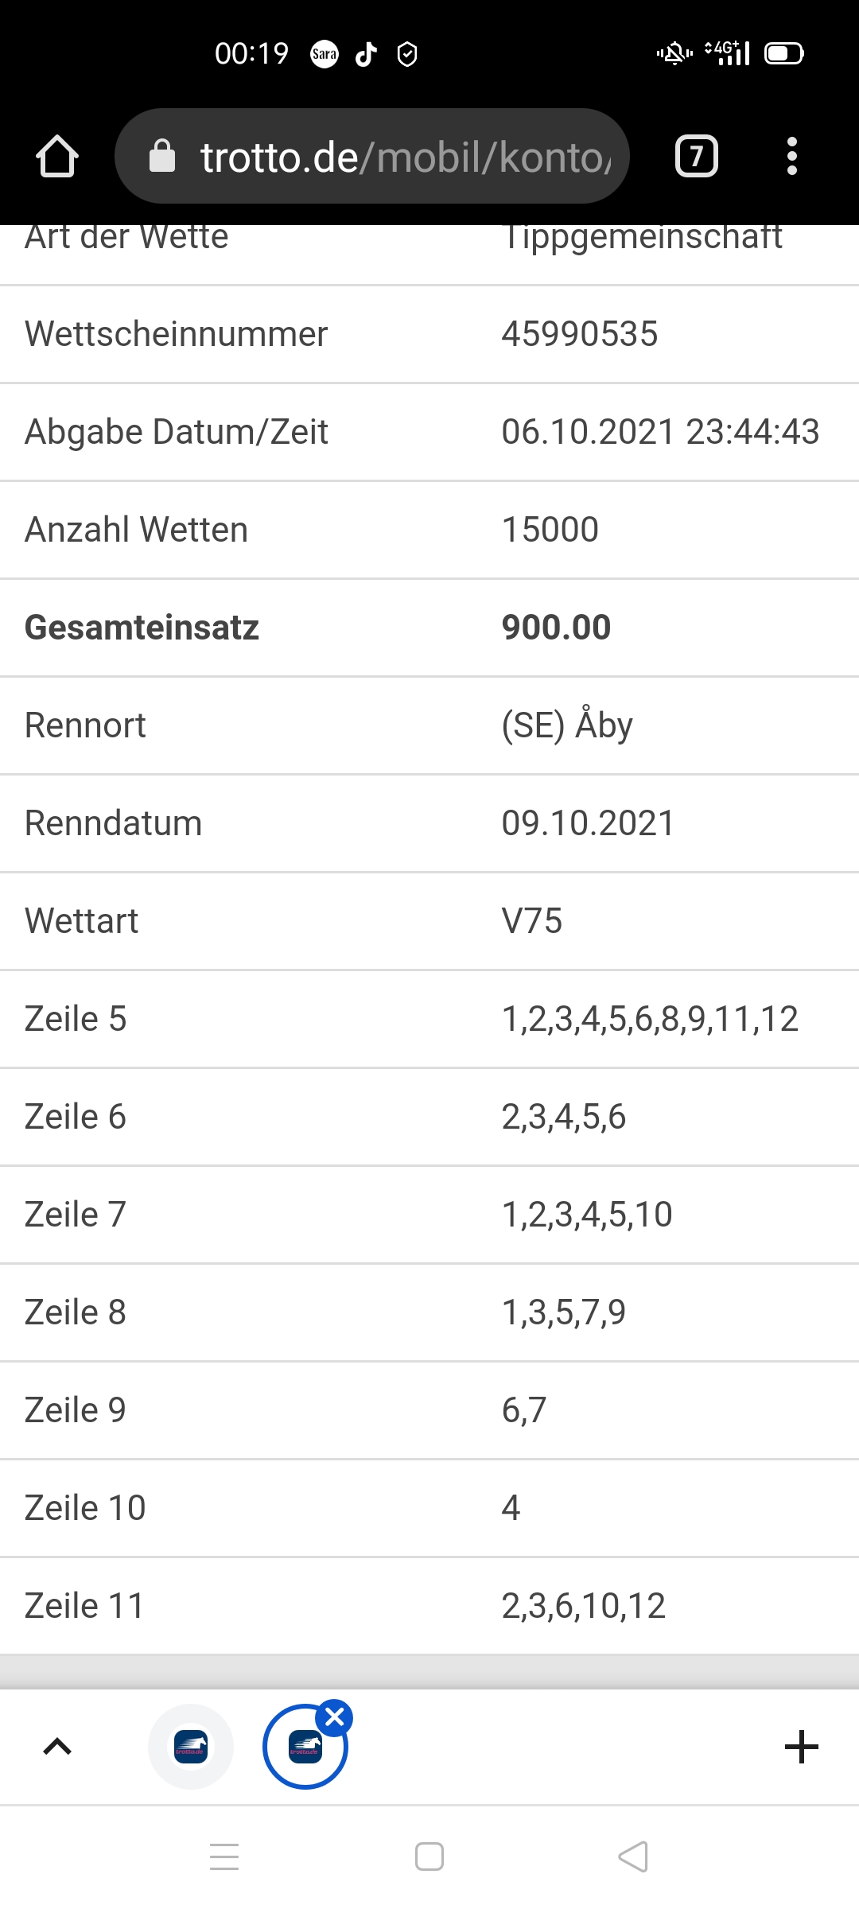Tap the Android back navigation triangle
This screenshot has width=859, height=1909.
(x=633, y=1857)
